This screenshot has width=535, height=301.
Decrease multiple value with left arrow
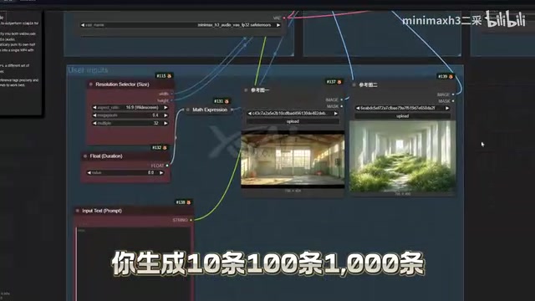coord(94,123)
